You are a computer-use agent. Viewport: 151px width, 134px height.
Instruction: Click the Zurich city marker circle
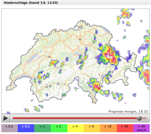(80, 39)
